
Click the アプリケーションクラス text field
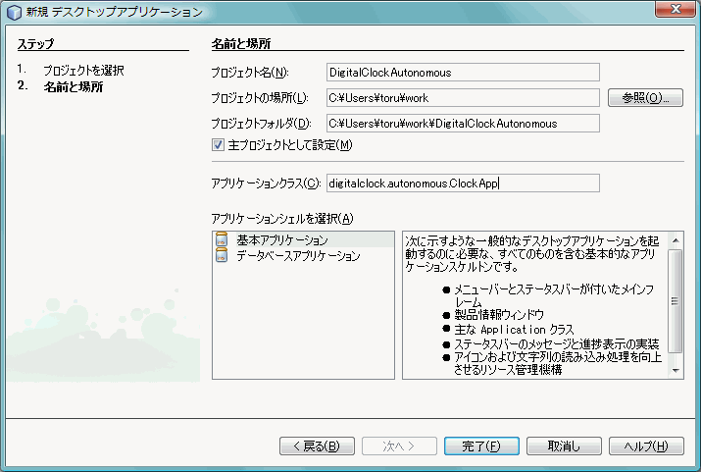click(463, 183)
